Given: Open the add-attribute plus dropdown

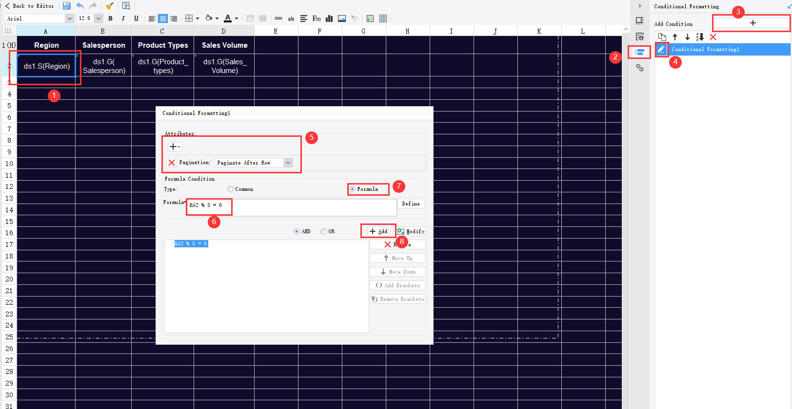Looking at the screenshot, I should click(175, 147).
